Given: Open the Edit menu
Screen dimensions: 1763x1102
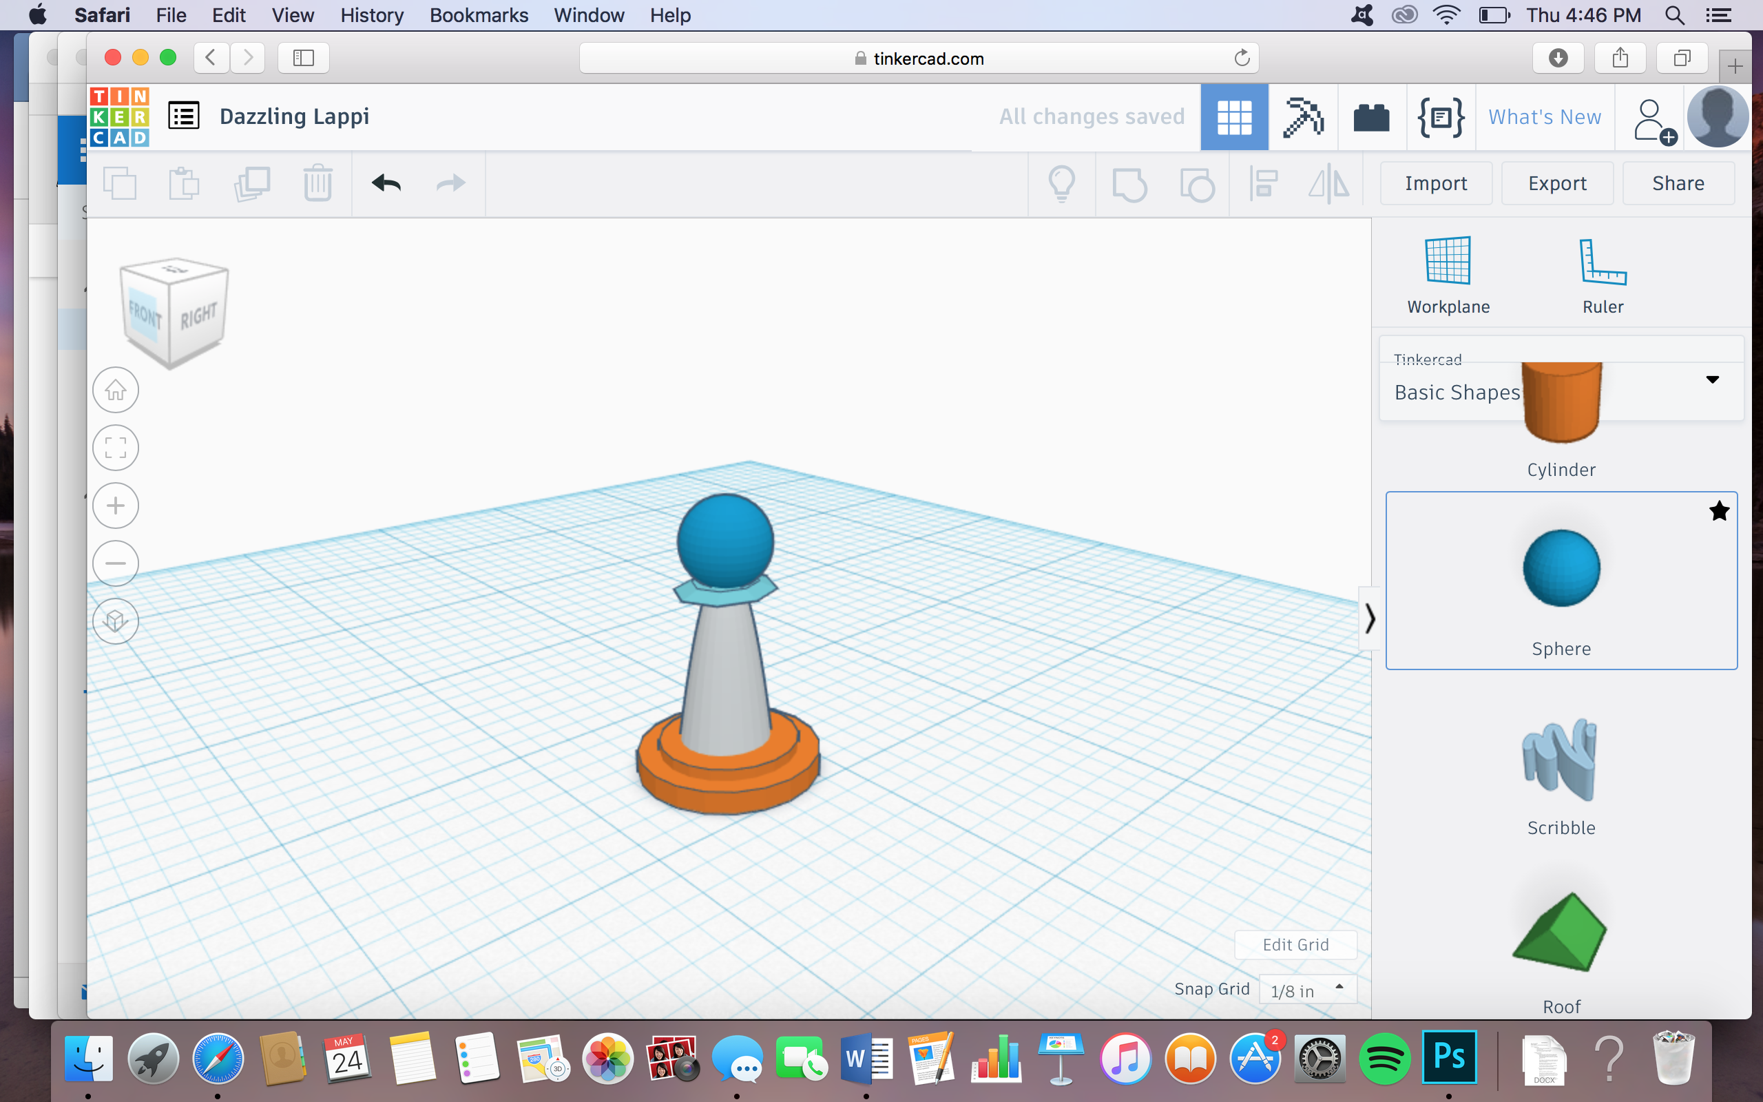Looking at the screenshot, I should tap(229, 14).
